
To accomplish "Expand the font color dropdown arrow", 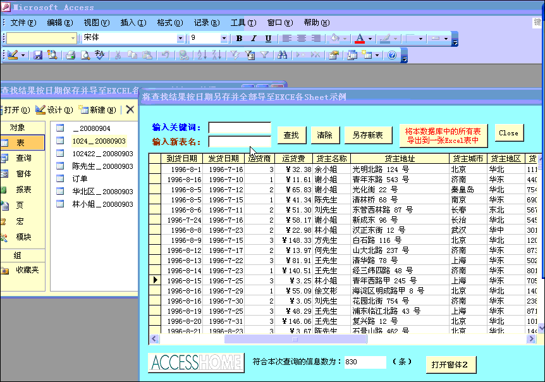I will click(370, 39).
